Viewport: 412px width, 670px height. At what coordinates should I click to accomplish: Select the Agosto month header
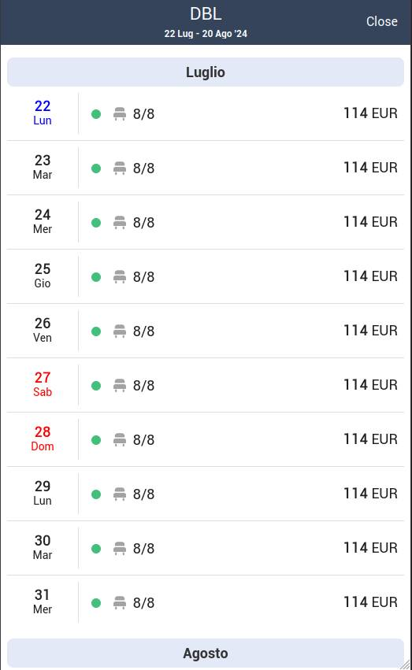coord(206,653)
